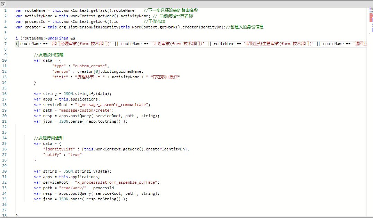
Task: Click comment '//发送待阅通知'
Action: 48,138
